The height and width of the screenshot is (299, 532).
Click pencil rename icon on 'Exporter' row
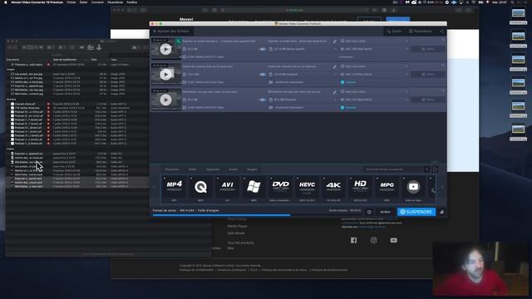pyautogui.click(x=334, y=42)
